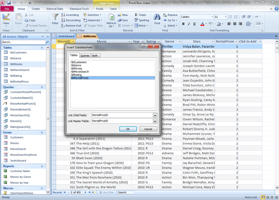Save the current record

pyautogui.click(x=123, y=20)
